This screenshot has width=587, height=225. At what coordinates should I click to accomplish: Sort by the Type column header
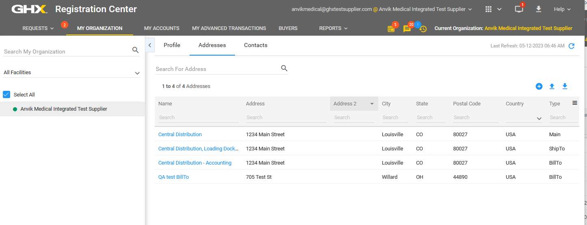point(555,104)
